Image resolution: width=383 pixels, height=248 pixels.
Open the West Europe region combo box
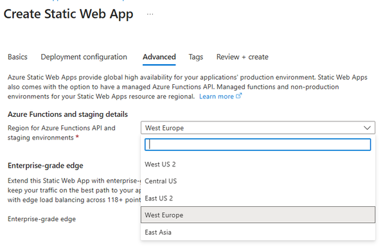point(258,128)
